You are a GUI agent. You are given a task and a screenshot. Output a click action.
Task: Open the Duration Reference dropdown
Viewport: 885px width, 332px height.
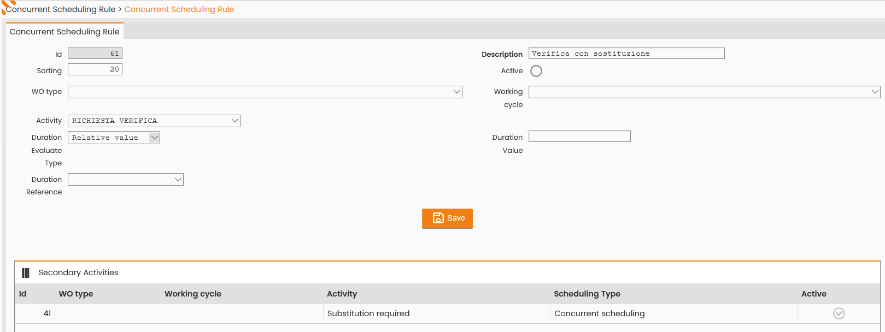click(126, 180)
